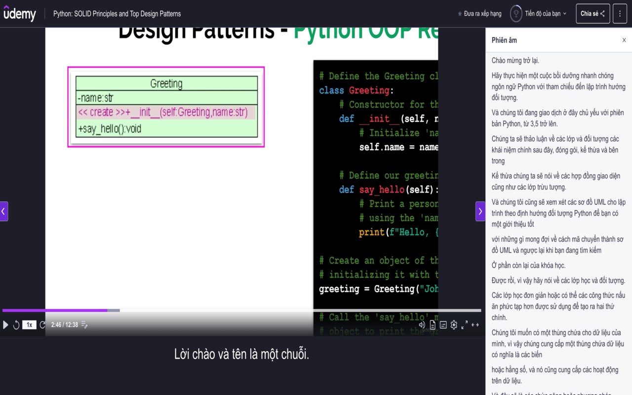Go to the previous lecture
The width and height of the screenshot is (632, 395).
3,211
